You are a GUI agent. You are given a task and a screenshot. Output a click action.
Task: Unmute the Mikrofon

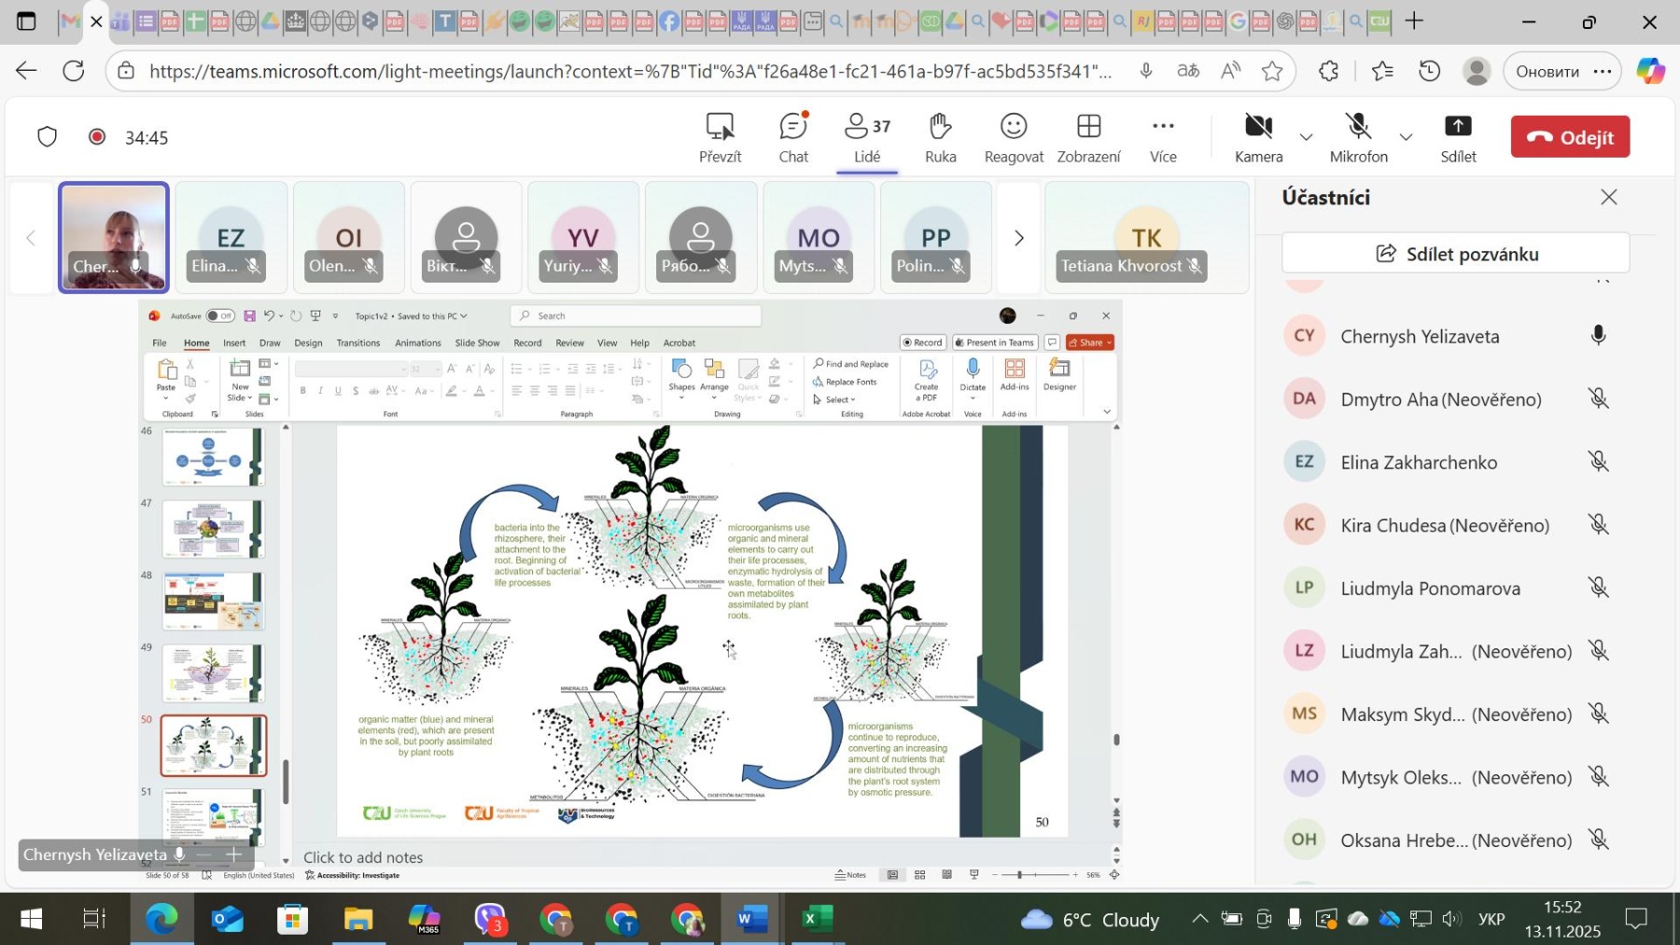(1358, 137)
